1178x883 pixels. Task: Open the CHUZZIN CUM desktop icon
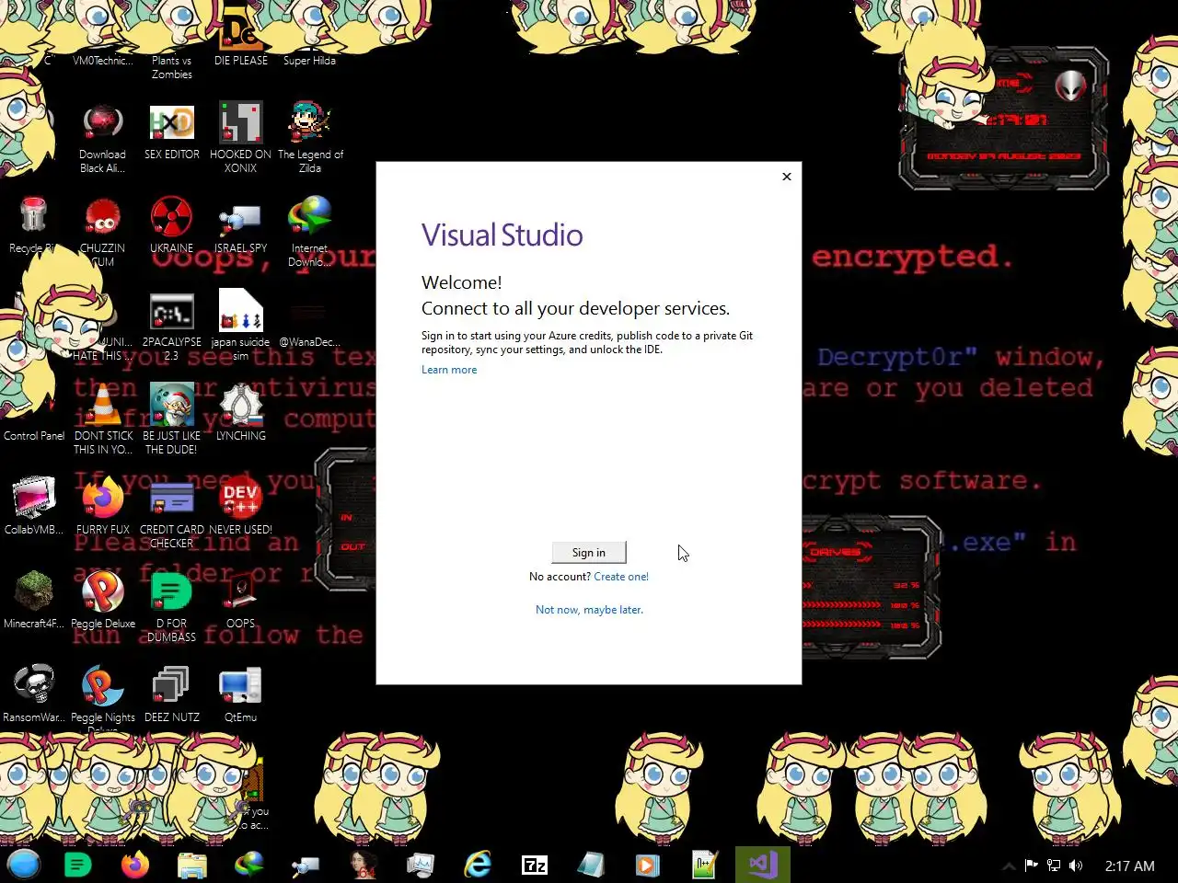coord(102,232)
